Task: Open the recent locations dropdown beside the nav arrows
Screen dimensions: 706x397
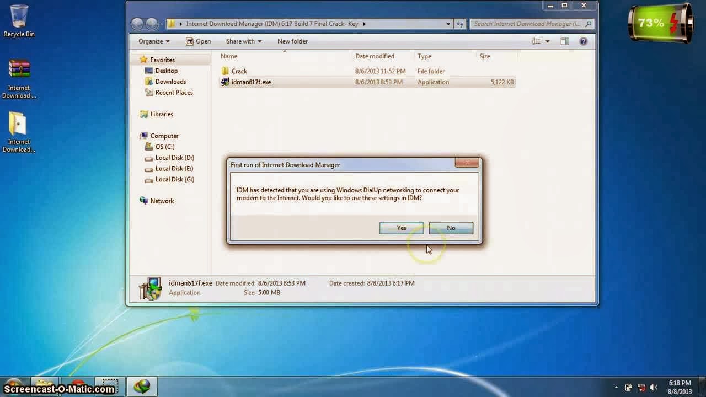Action: coord(162,24)
